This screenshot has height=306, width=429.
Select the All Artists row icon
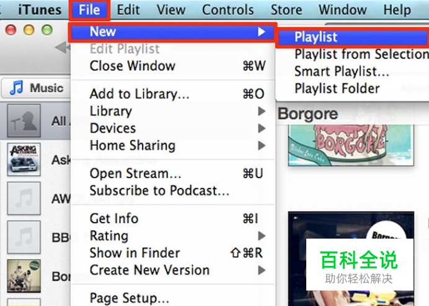tap(24, 121)
